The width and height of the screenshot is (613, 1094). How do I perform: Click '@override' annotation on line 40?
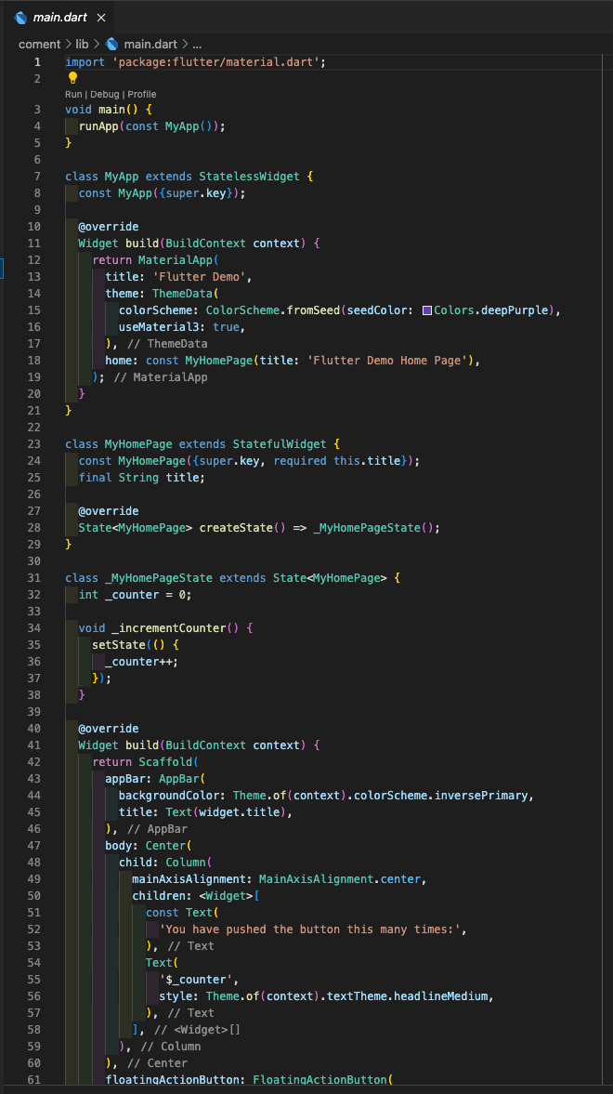pyautogui.click(x=109, y=729)
